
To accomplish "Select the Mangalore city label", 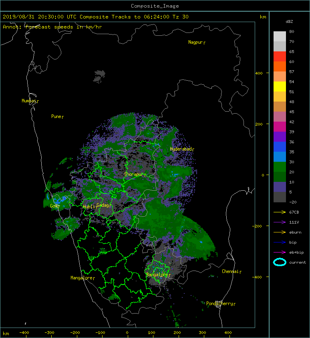I will point(83,278).
